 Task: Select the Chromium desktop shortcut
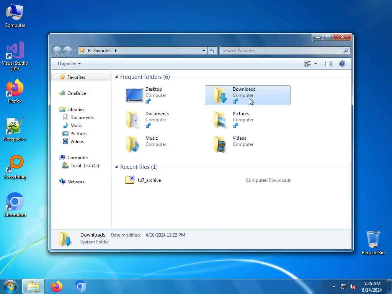15,204
